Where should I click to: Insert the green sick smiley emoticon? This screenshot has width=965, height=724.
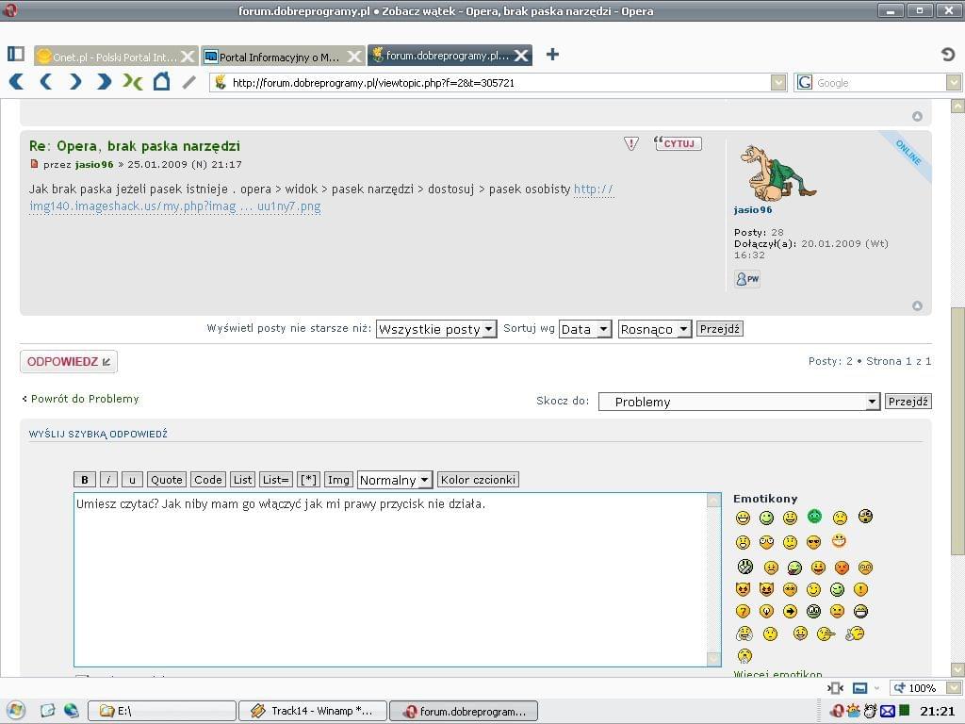[x=815, y=517]
